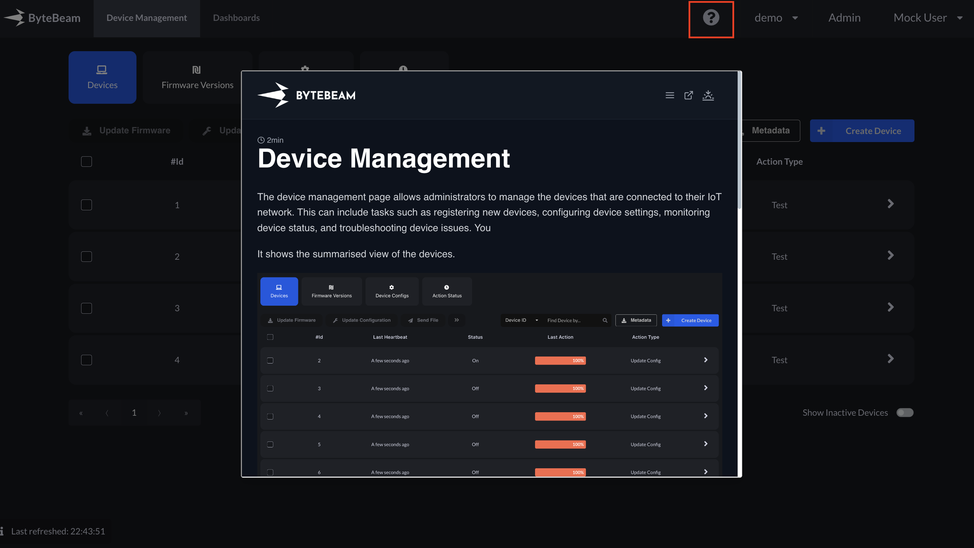The width and height of the screenshot is (974, 548).
Task: Click the help question mark icon
Action: pos(711,18)
